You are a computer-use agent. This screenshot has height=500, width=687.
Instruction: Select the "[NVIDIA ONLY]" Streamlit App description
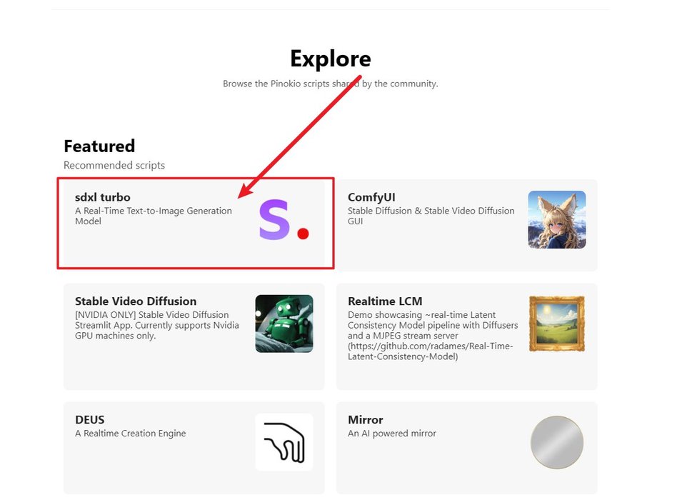tap(156, 325)
